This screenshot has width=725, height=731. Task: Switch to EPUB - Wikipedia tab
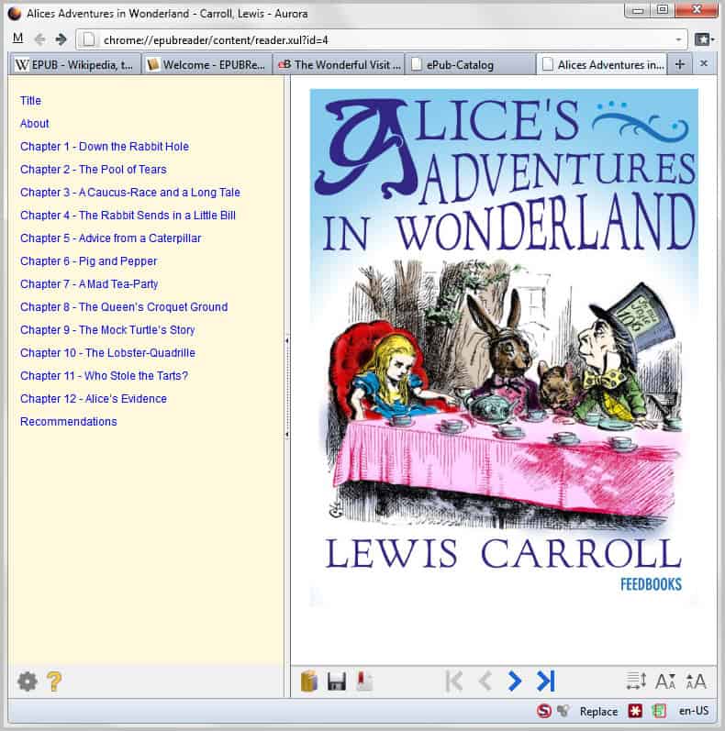[75, 65]
